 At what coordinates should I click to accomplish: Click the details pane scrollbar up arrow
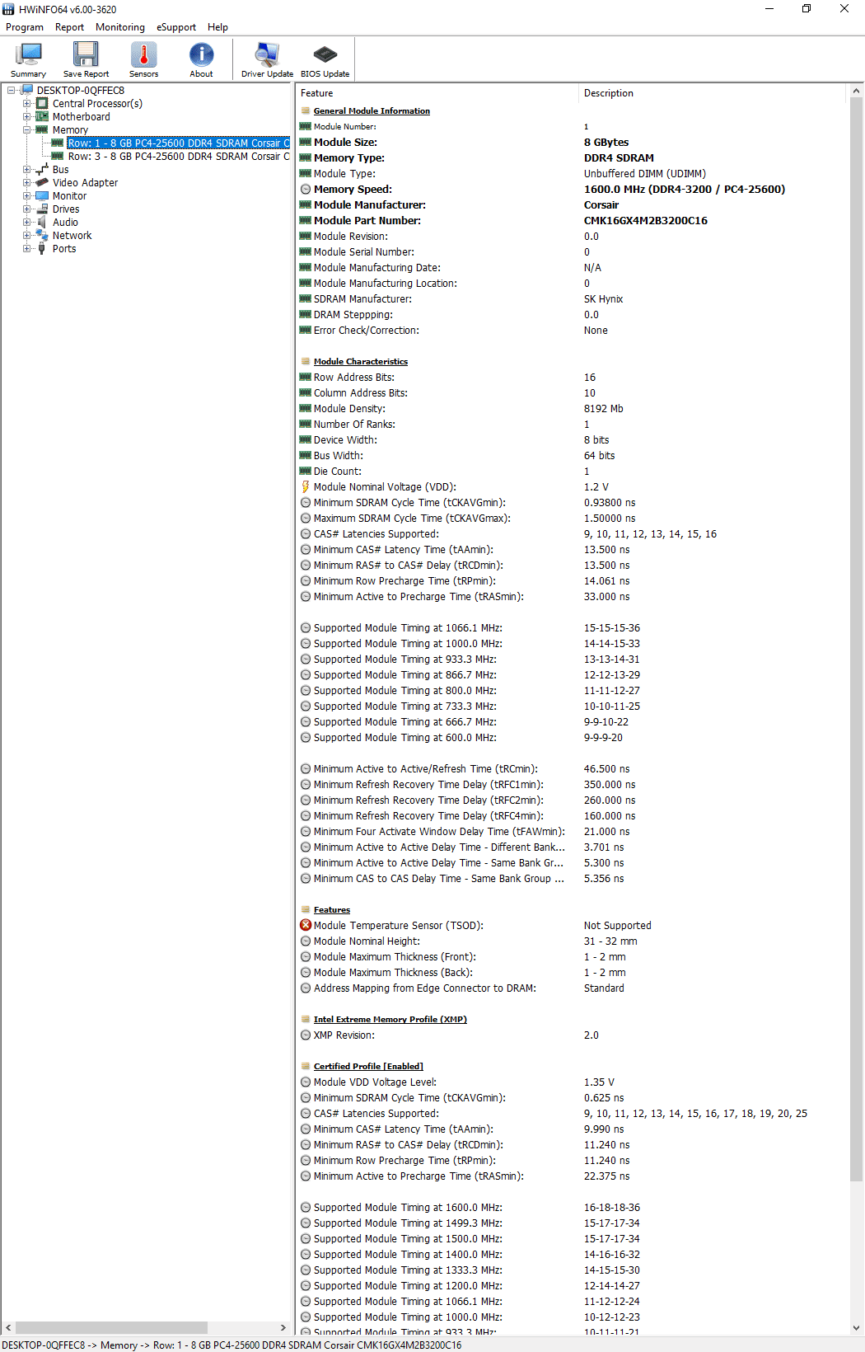[x=857, y=92]
